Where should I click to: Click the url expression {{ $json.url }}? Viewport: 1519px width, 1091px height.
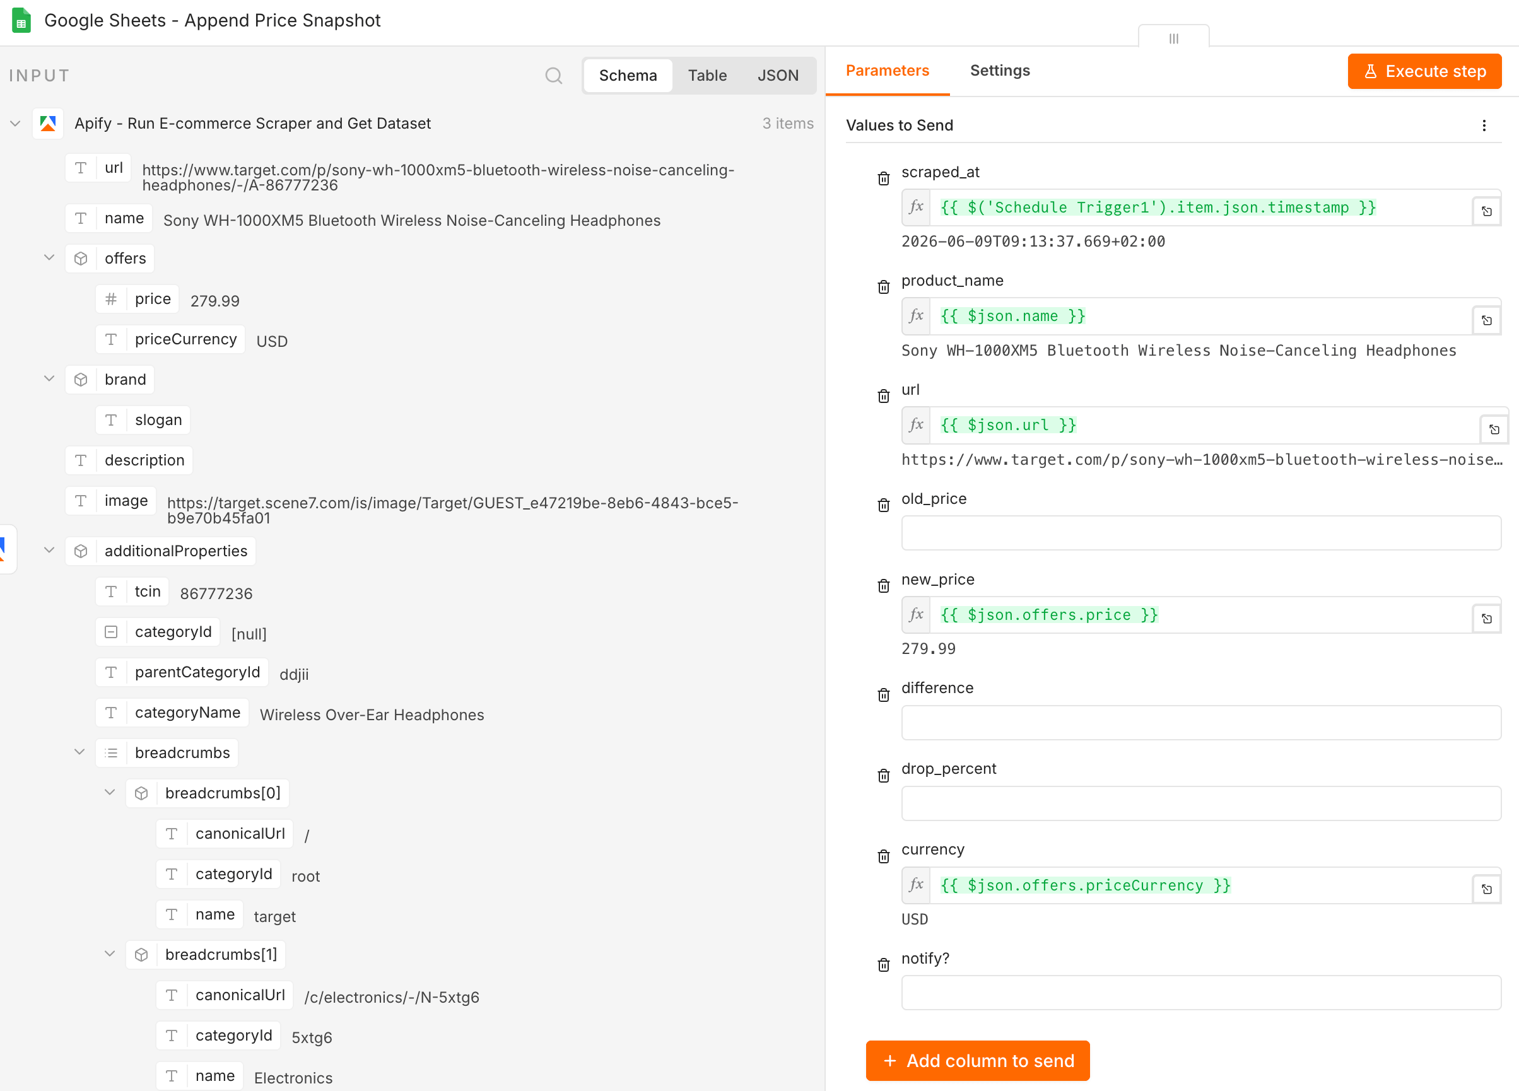click(1008, 425)
